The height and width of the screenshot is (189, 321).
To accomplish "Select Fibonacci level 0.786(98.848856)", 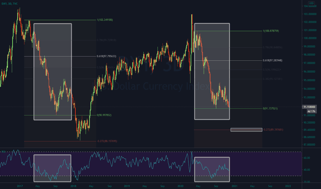I will click(x=272, y=47).
